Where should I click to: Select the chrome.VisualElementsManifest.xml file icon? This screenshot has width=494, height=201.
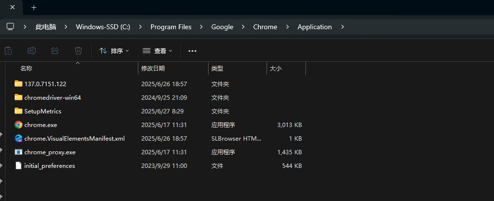[x=19, y=138]
